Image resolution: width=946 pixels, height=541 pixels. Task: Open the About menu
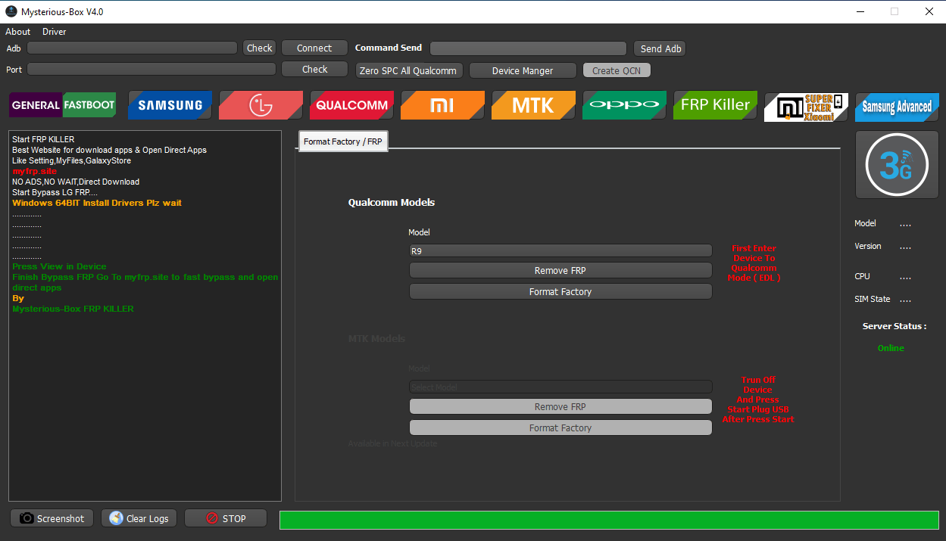tap(17, 31)
